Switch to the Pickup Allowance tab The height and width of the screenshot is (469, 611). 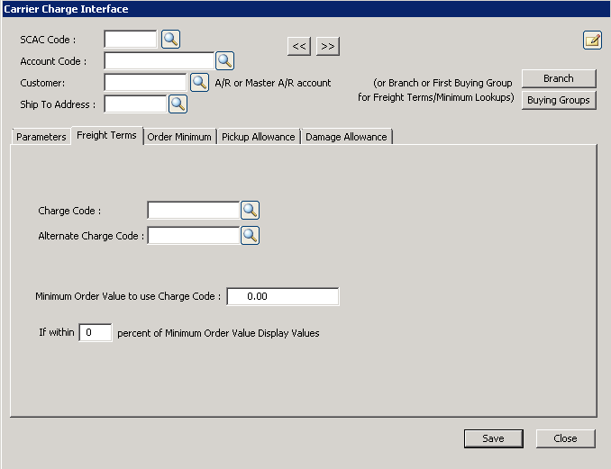click(259, 137)
